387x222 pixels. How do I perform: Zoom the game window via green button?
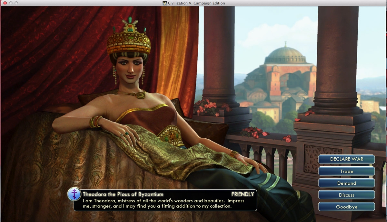(16, 3)
